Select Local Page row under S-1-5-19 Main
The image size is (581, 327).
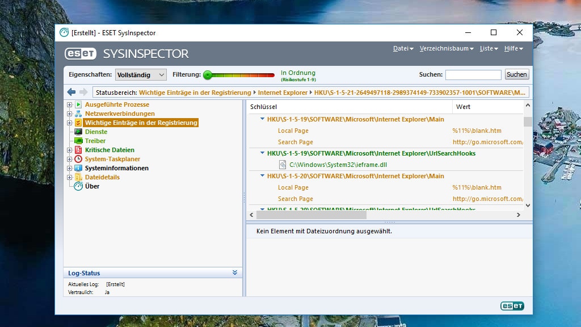385,131
